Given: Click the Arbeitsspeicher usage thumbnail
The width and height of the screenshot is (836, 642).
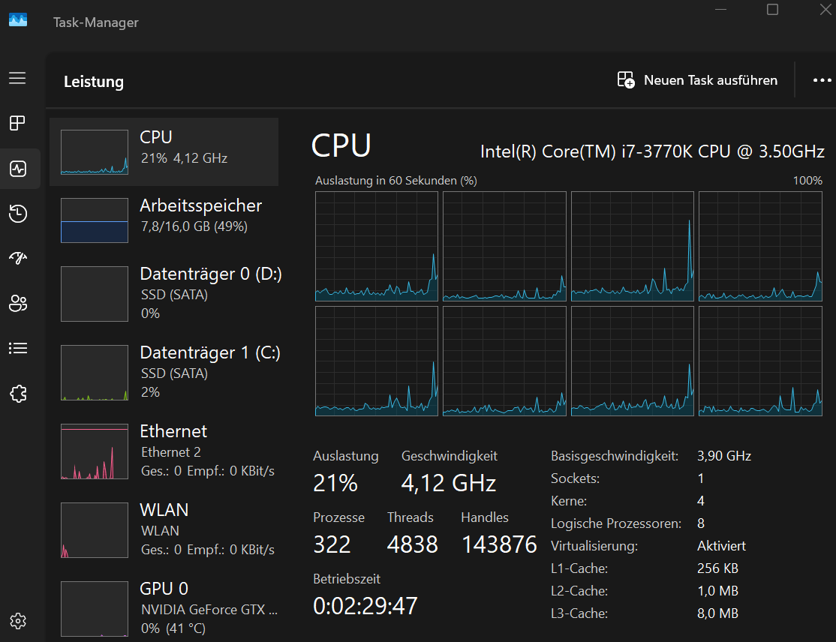Looking at the screenshot, I should [x=95, y=220].
